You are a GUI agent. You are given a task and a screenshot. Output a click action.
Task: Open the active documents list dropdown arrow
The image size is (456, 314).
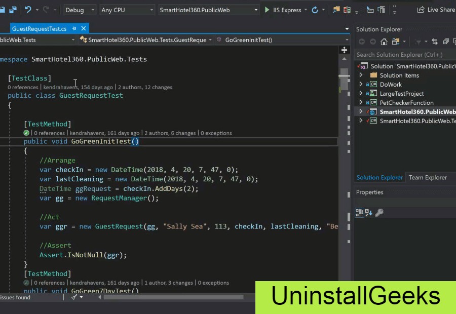(x=347, y=29)
